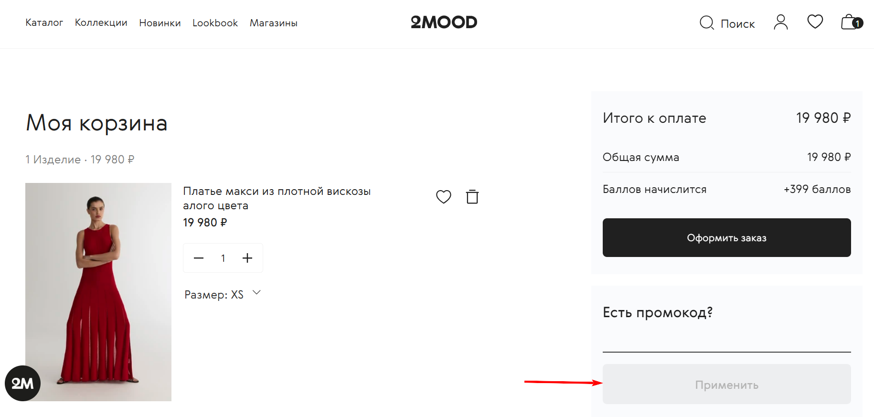The width and height of the screenshot is (874, 417).
Task: Decrease item quantity with minus icon
Action: (x=198, y=257)
